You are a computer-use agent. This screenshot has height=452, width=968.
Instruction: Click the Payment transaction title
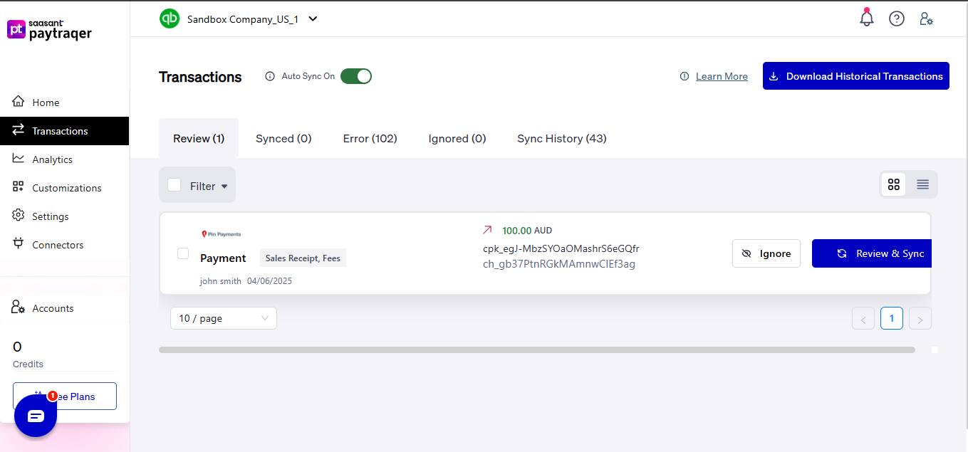pos(223,258)
